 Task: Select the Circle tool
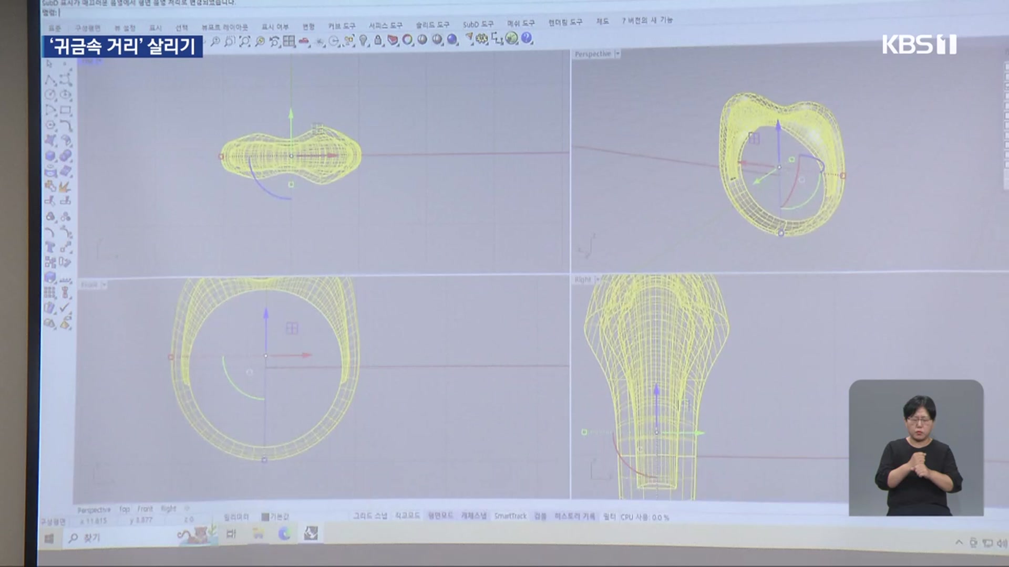[x=50, y=95]
